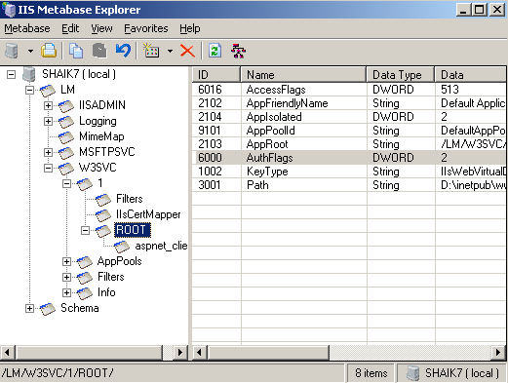Sort by the Name column header
This screenshot has width=508, height=383.
(x=303, y=75)
